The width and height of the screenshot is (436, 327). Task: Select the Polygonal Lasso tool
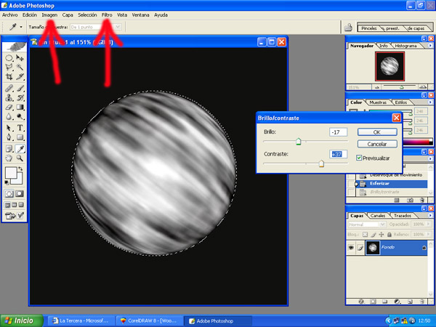pos(9,67)
